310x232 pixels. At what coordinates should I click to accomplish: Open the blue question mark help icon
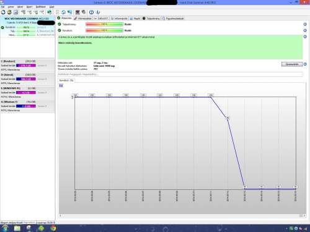coord(91,12)
